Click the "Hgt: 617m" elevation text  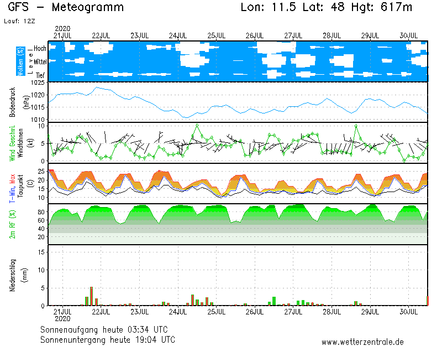pos(382,7)
